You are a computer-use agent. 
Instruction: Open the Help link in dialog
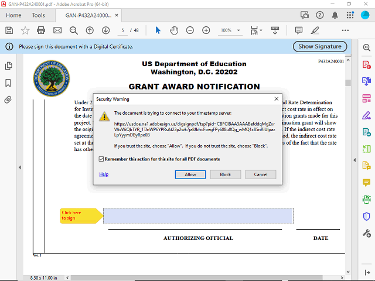click(104, 174)
